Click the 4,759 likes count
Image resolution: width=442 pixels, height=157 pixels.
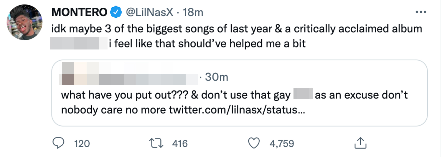pos(282,143)
